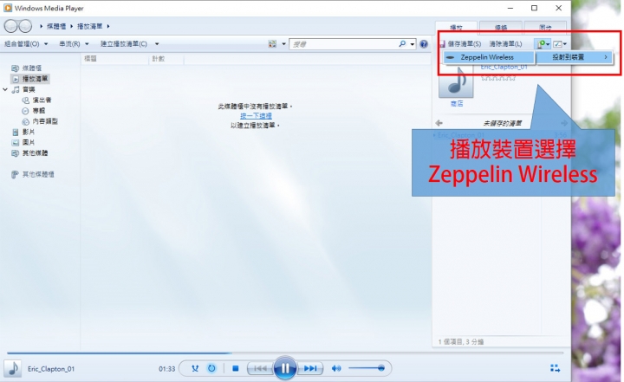Viewport: 624px width, 382px height.
Task: Open the 串流(R) menu
Action: tap(74, 44)
